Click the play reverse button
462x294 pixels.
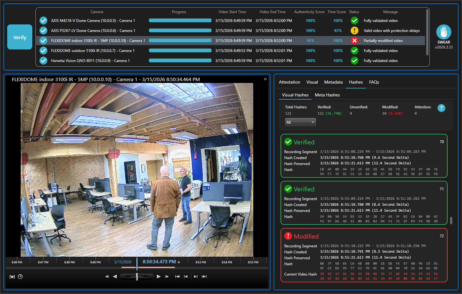(x=115, y=276)
